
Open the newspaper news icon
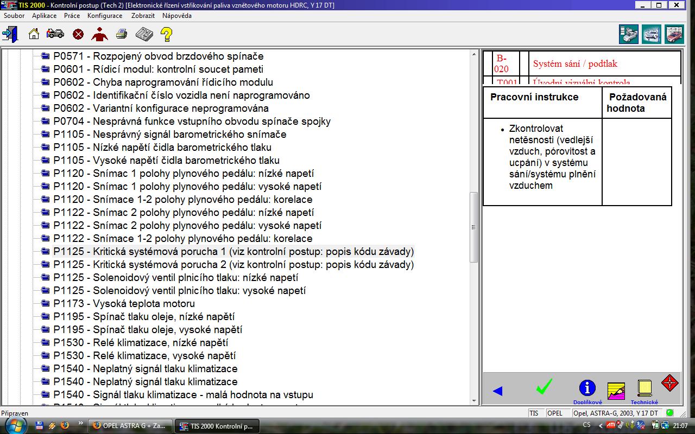(144, 34)
